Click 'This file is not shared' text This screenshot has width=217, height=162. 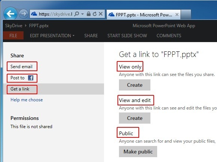31,127
